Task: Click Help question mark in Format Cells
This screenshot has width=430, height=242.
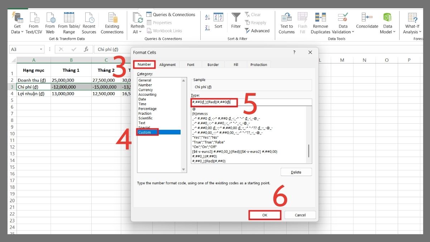Action: (294, 52)
